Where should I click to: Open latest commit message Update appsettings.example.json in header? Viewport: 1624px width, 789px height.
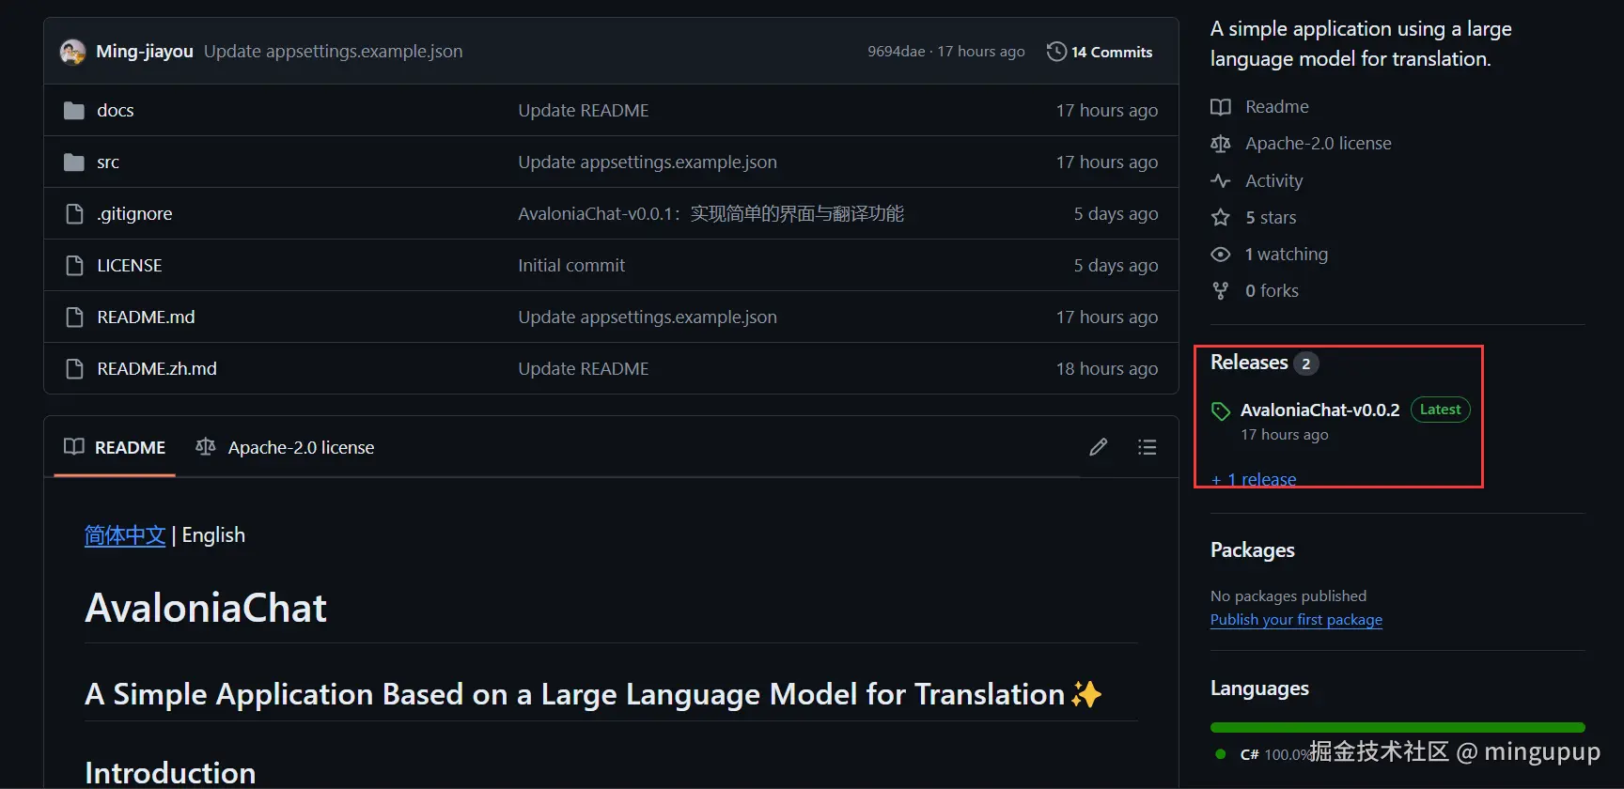334,52
